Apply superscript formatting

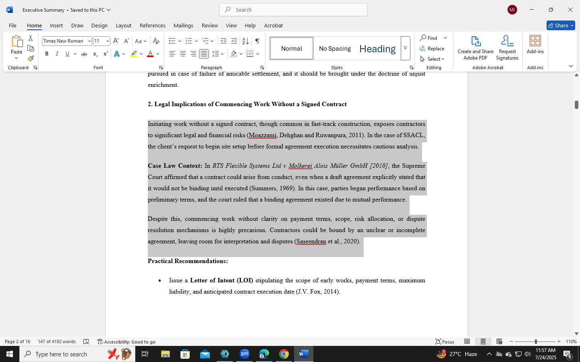(106, 54)
